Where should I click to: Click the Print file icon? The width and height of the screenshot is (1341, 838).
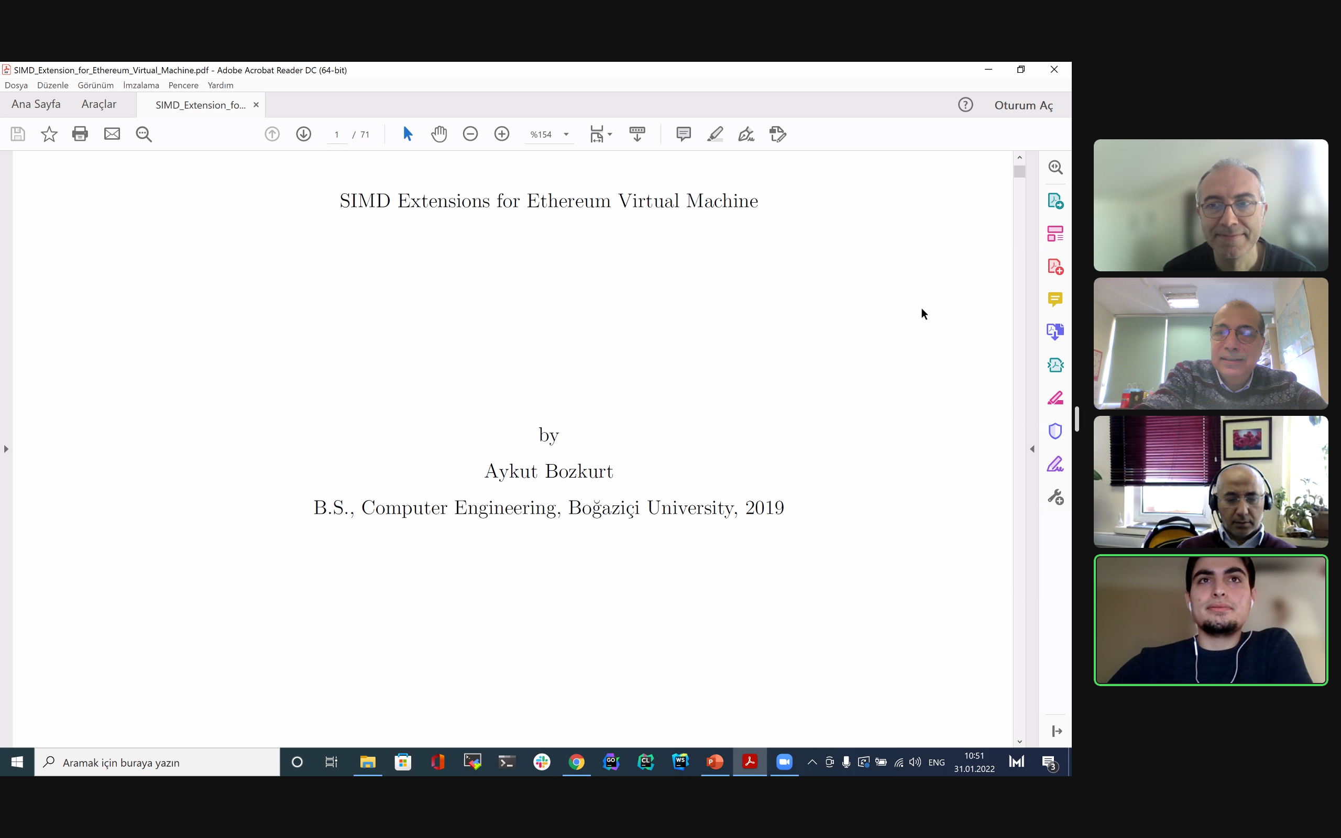(80, 134)
